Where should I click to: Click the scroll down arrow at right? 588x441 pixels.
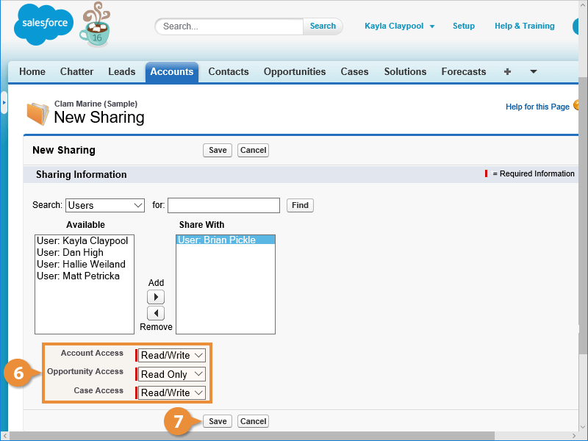[x=583, y=427]
